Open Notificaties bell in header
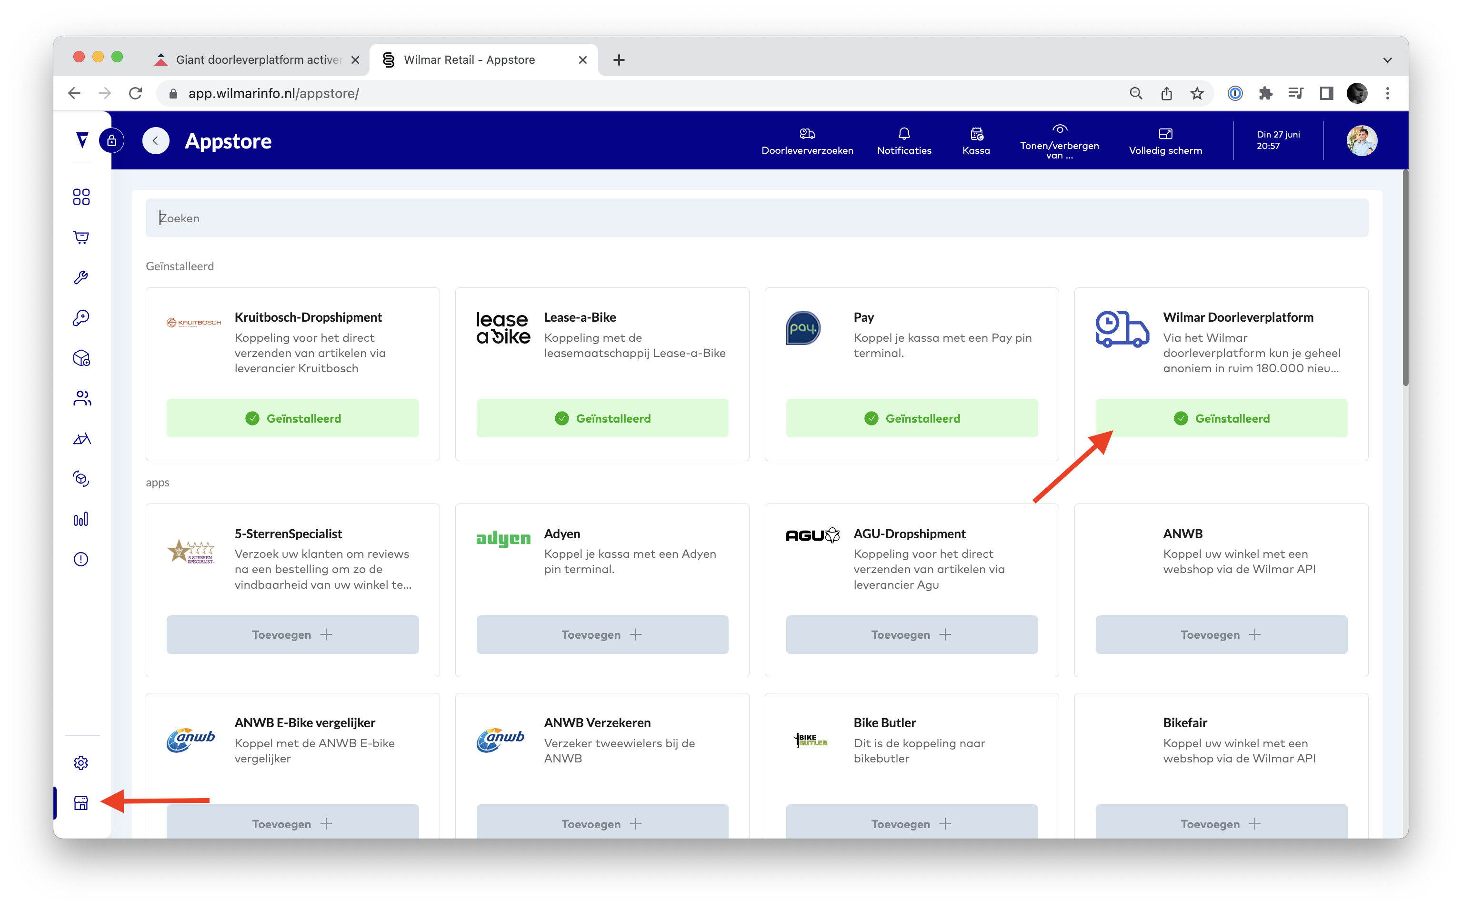 pos(903,141)
